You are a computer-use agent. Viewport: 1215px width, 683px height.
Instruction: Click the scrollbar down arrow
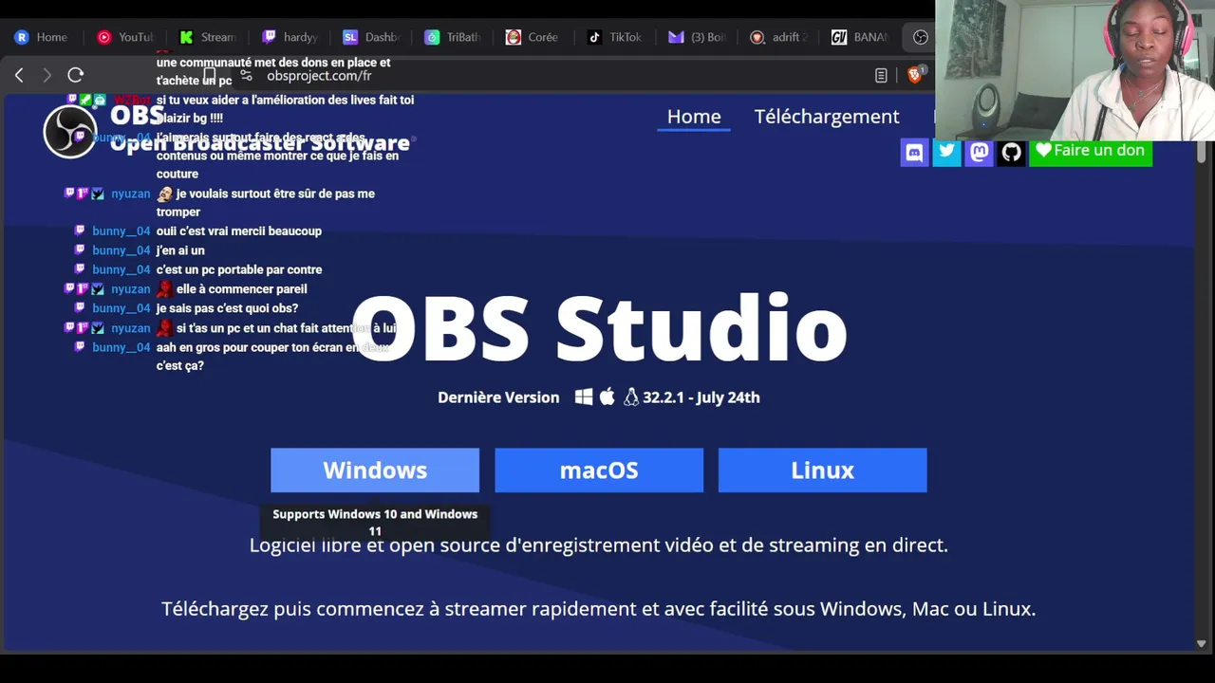1201,643
